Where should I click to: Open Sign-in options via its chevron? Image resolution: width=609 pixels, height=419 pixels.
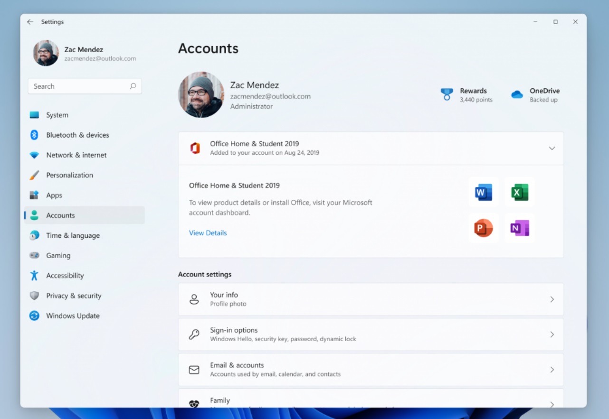(552, 335)
